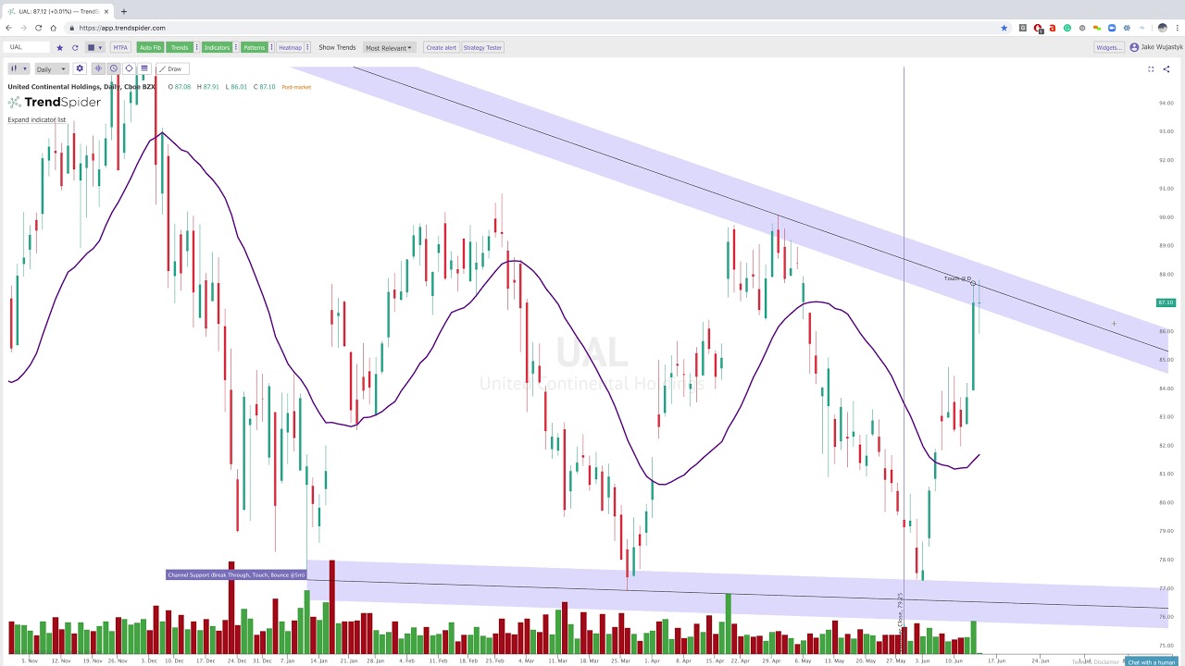The width and height of the screenshot is (1185, 666).
Task: Click the Touch pattern label near price peak
Action: [x=957, y=278]
